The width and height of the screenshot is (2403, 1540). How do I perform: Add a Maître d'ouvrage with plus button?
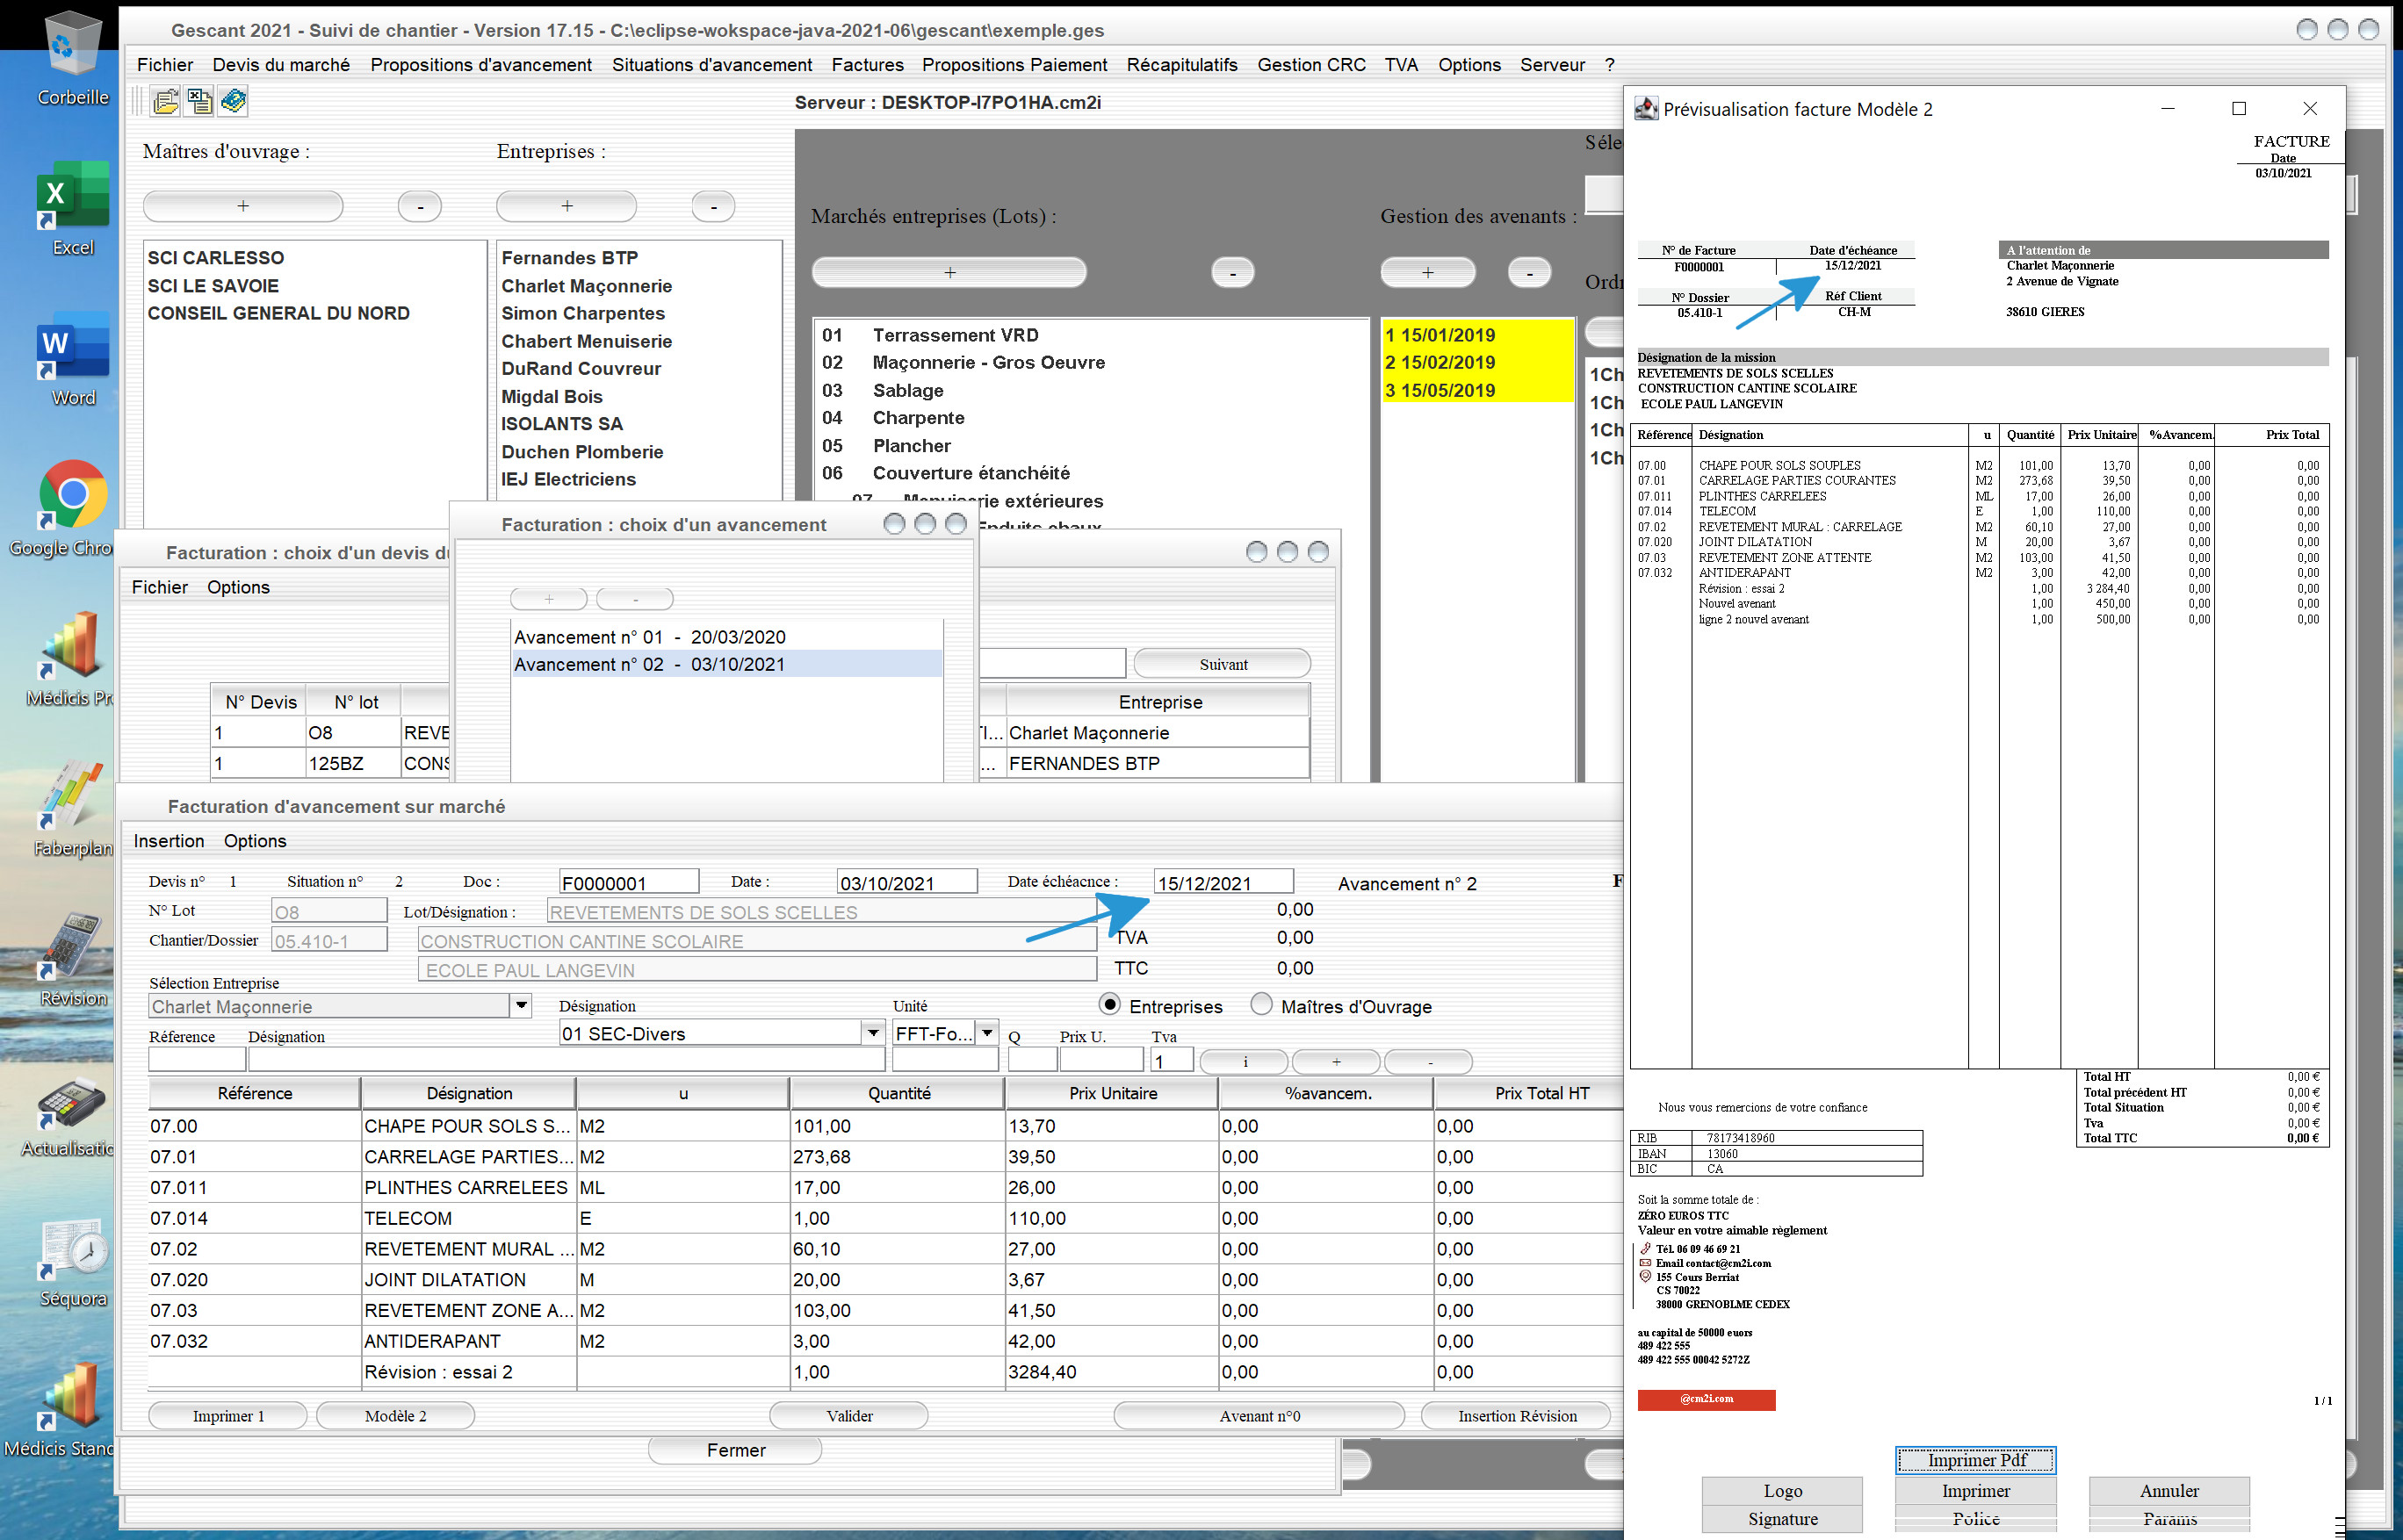click(243, 206)
